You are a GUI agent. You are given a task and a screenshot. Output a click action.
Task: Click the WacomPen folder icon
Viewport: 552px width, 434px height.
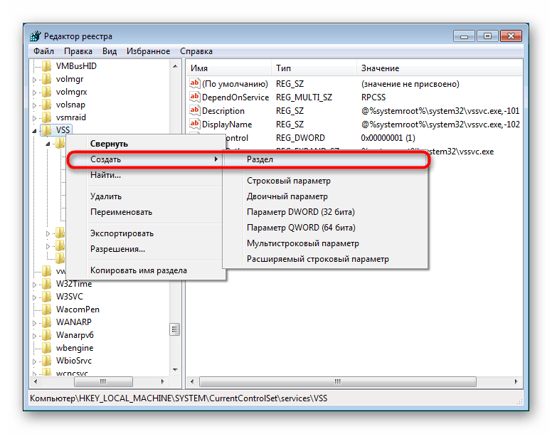pos(46,309)
